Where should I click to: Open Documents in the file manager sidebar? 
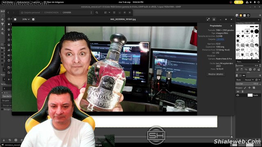9,40
